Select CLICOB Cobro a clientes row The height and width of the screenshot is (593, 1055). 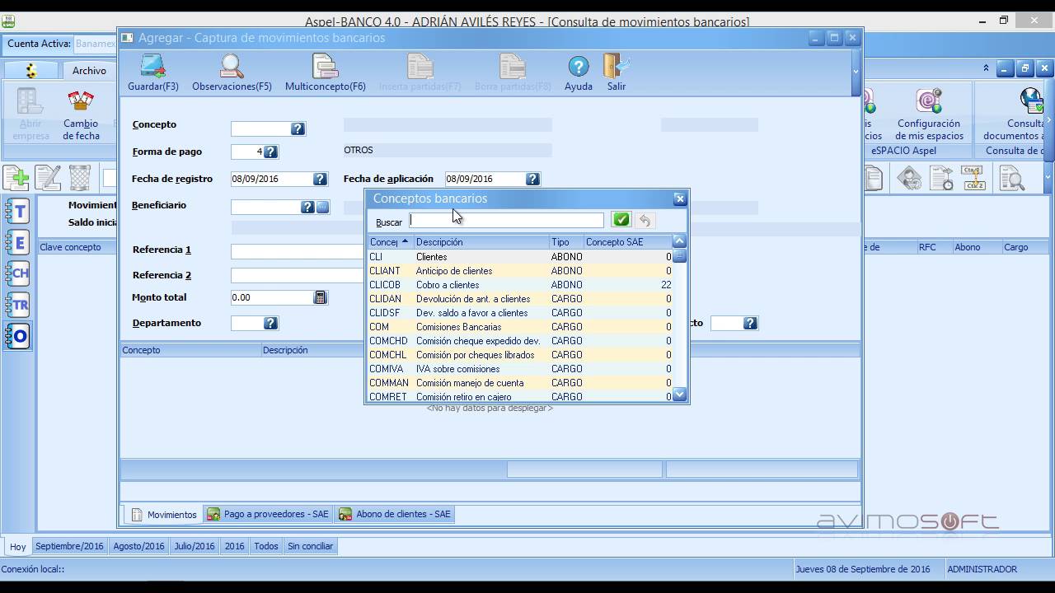pos(521,285)
